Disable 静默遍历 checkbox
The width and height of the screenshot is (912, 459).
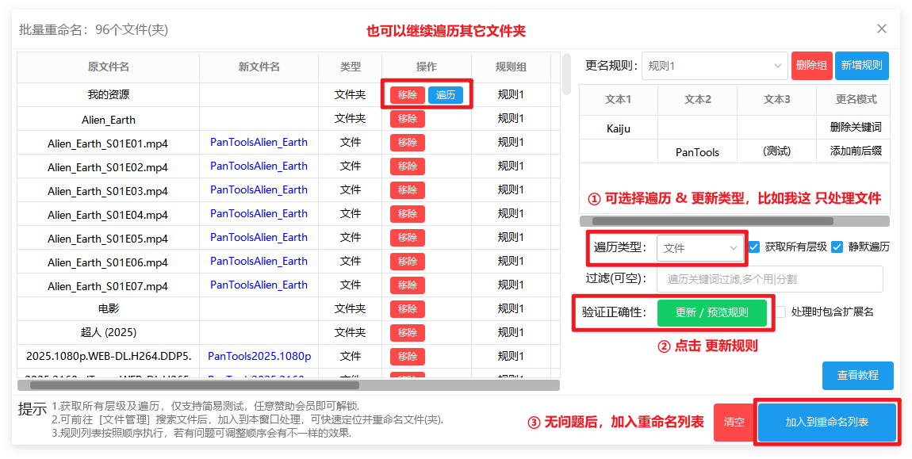tap(837, 247)
